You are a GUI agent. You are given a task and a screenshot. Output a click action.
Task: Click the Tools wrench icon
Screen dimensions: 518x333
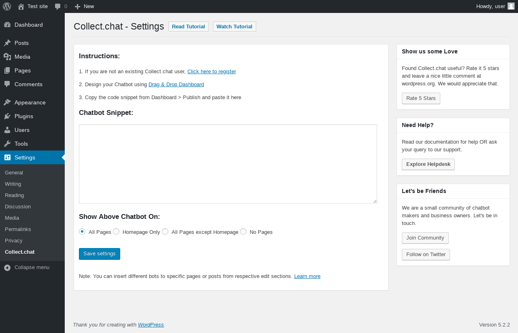(7, 144)
